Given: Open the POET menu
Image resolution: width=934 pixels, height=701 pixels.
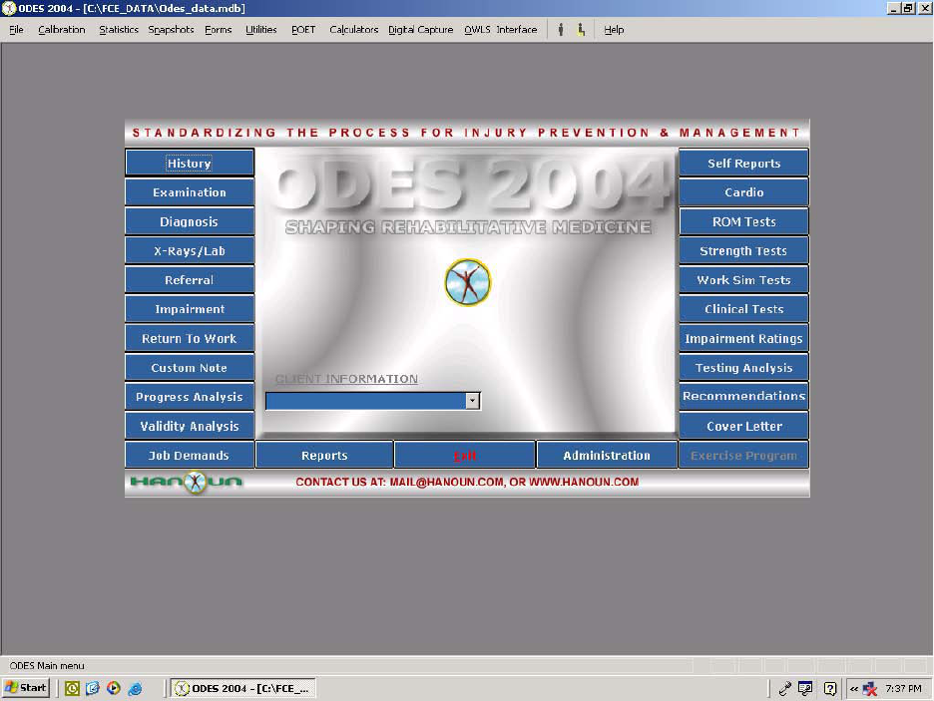Looking at the screenshot, I should click(303, 29).
